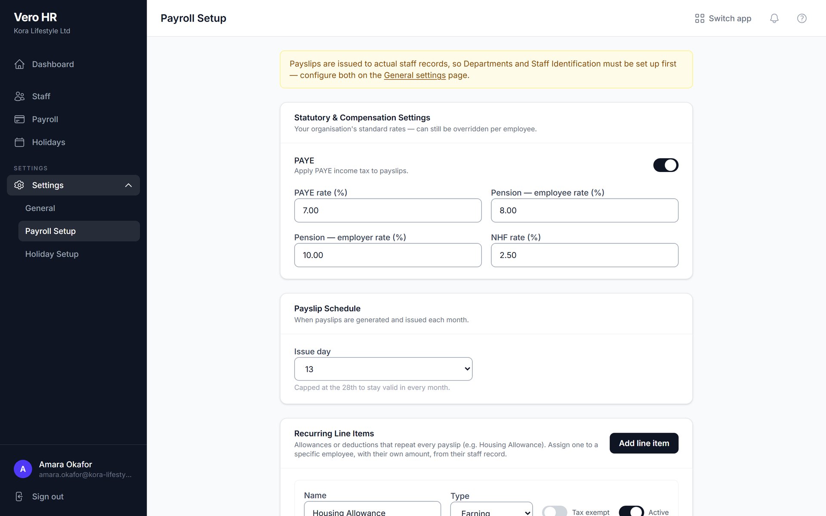Open the line item Type dropdown

pyautogui.click(x=491, y=509)
